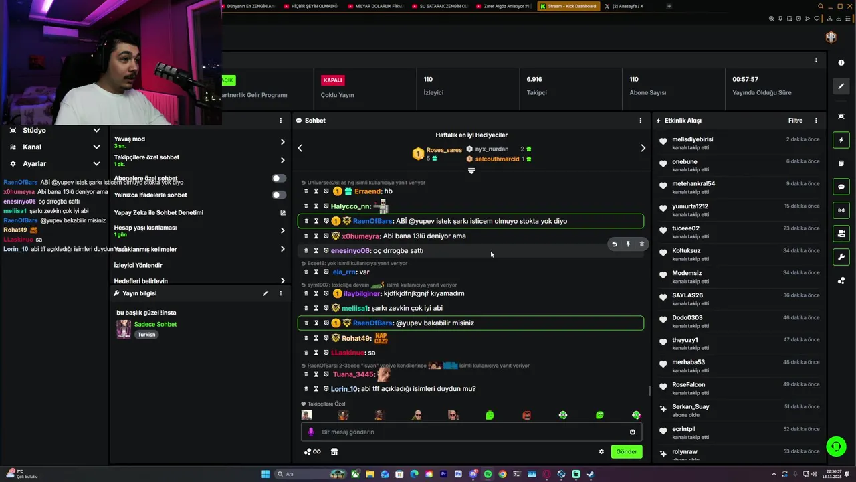Open the lightning bolt activity icon in sidebar
The height and width of the screenshot is (482, 856).
click(841, 141)
